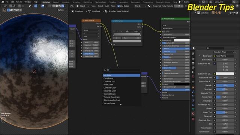Image resolution: width=240 pixels, height=135 pixels.
Task: Select Texture Coordinate in search results
Action: click(121, 97)
